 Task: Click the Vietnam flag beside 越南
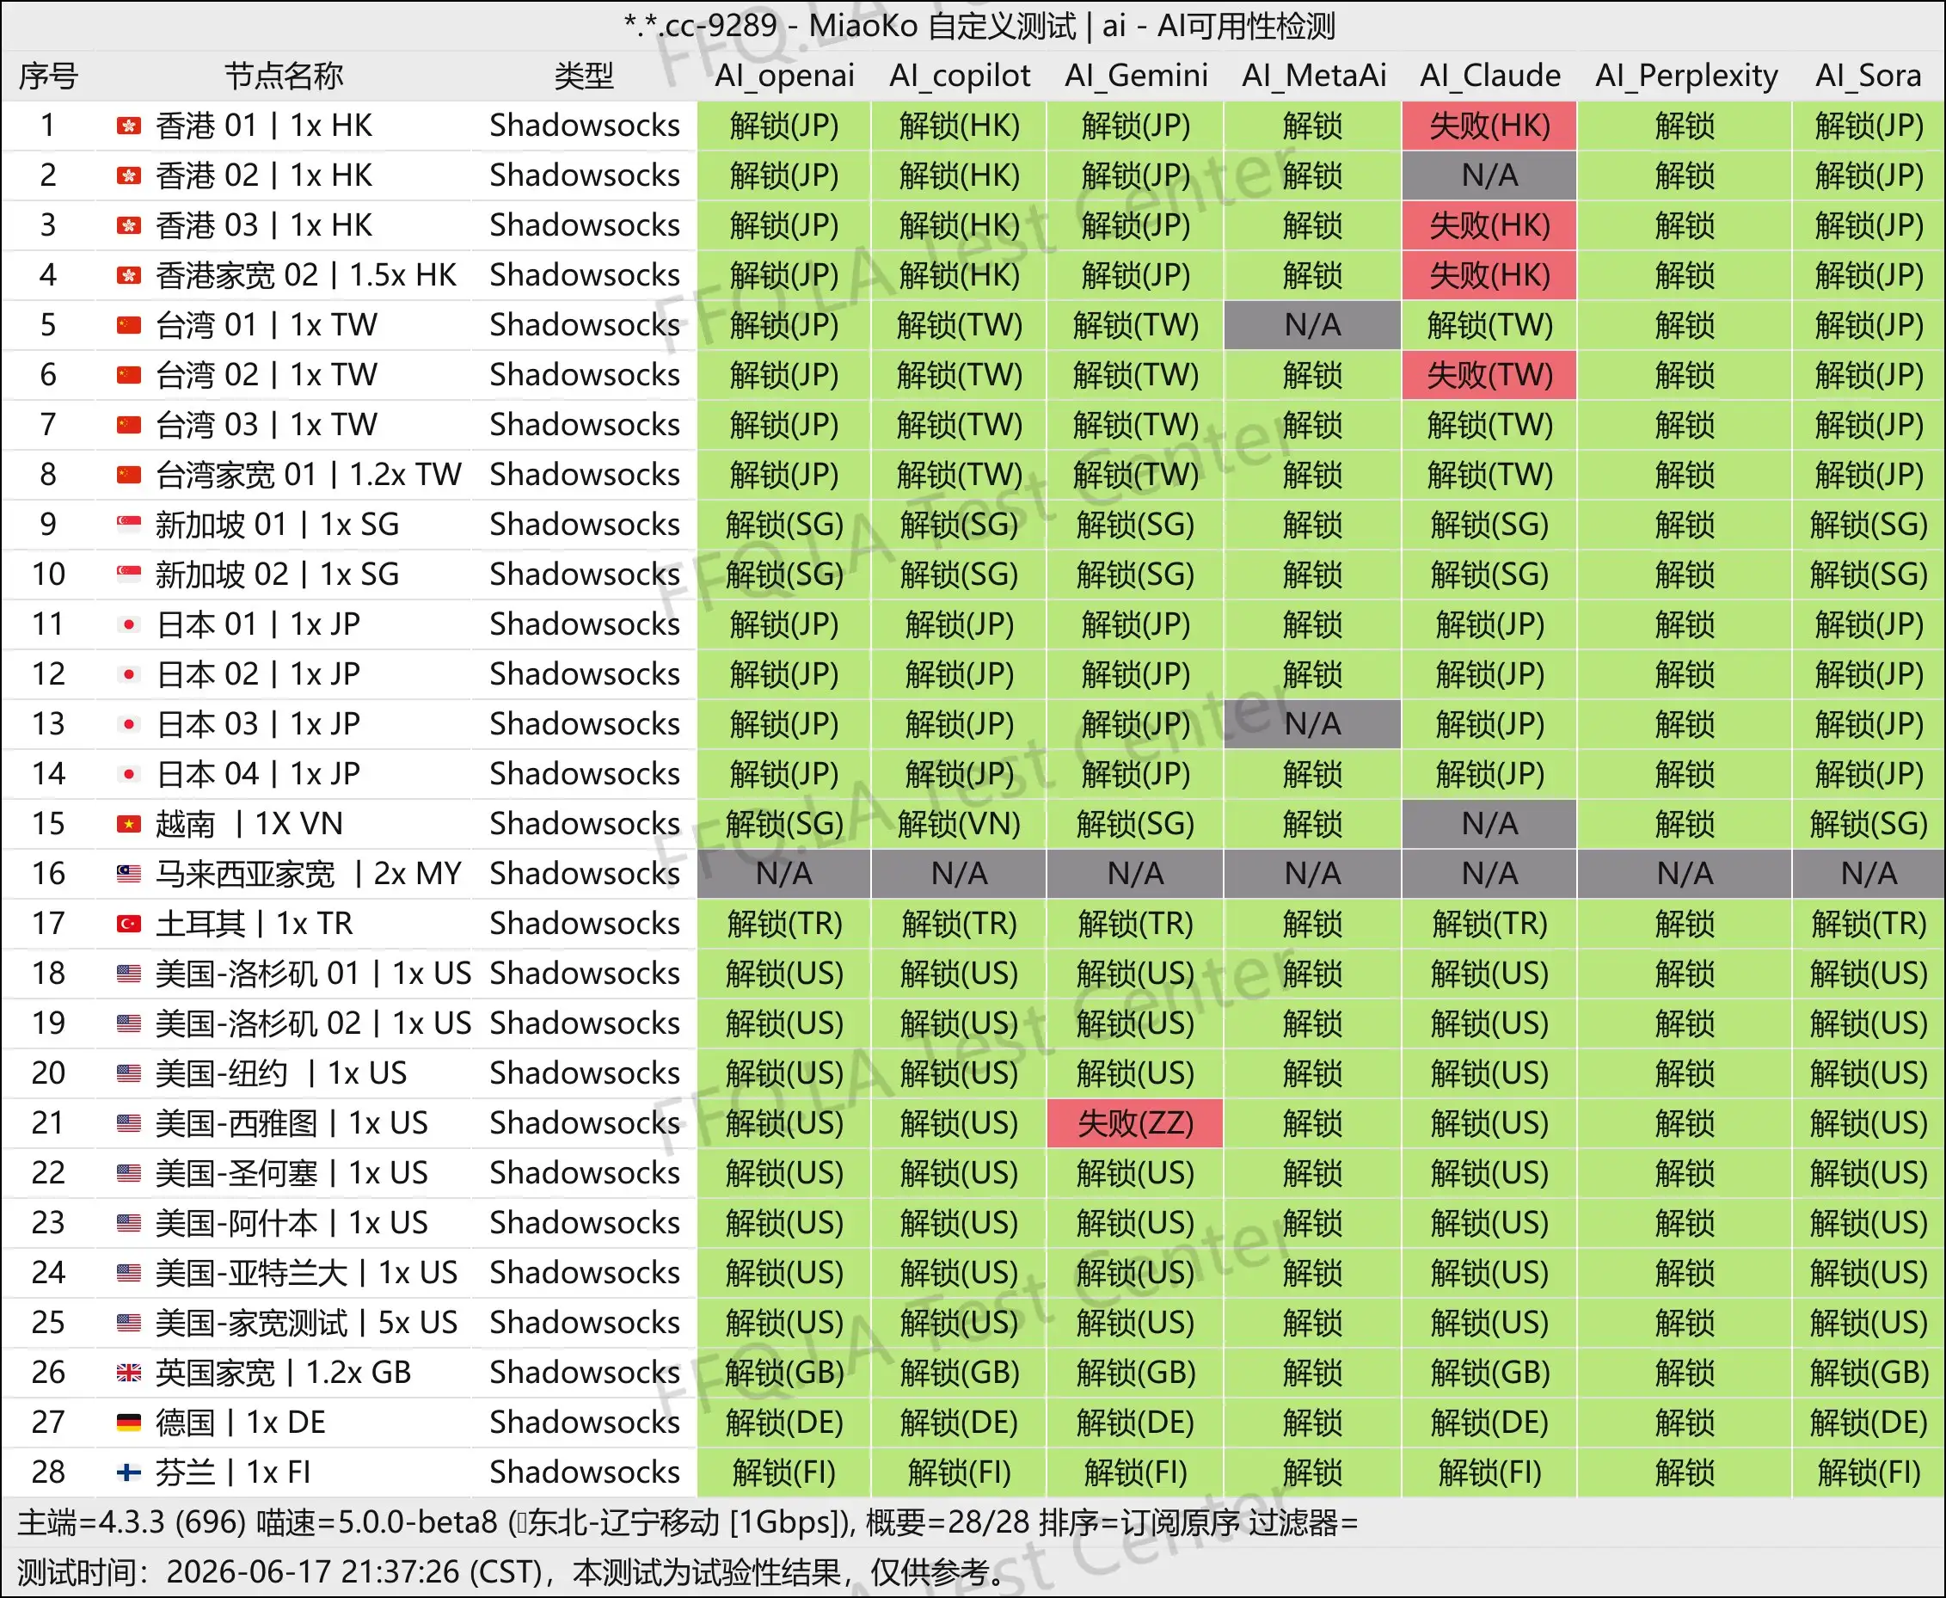coord(129,824)
